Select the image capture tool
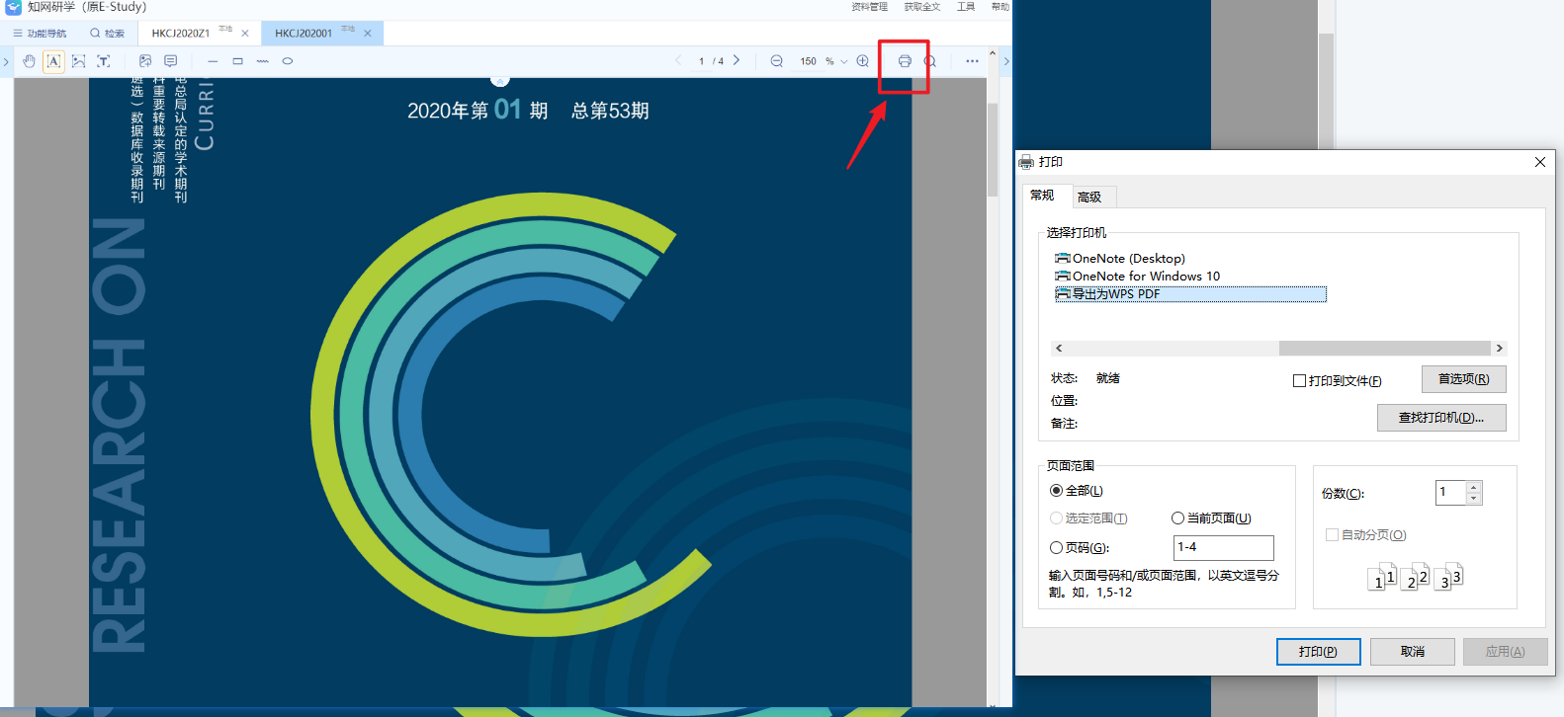1564x717 pixels. click(x=79, y=61)
